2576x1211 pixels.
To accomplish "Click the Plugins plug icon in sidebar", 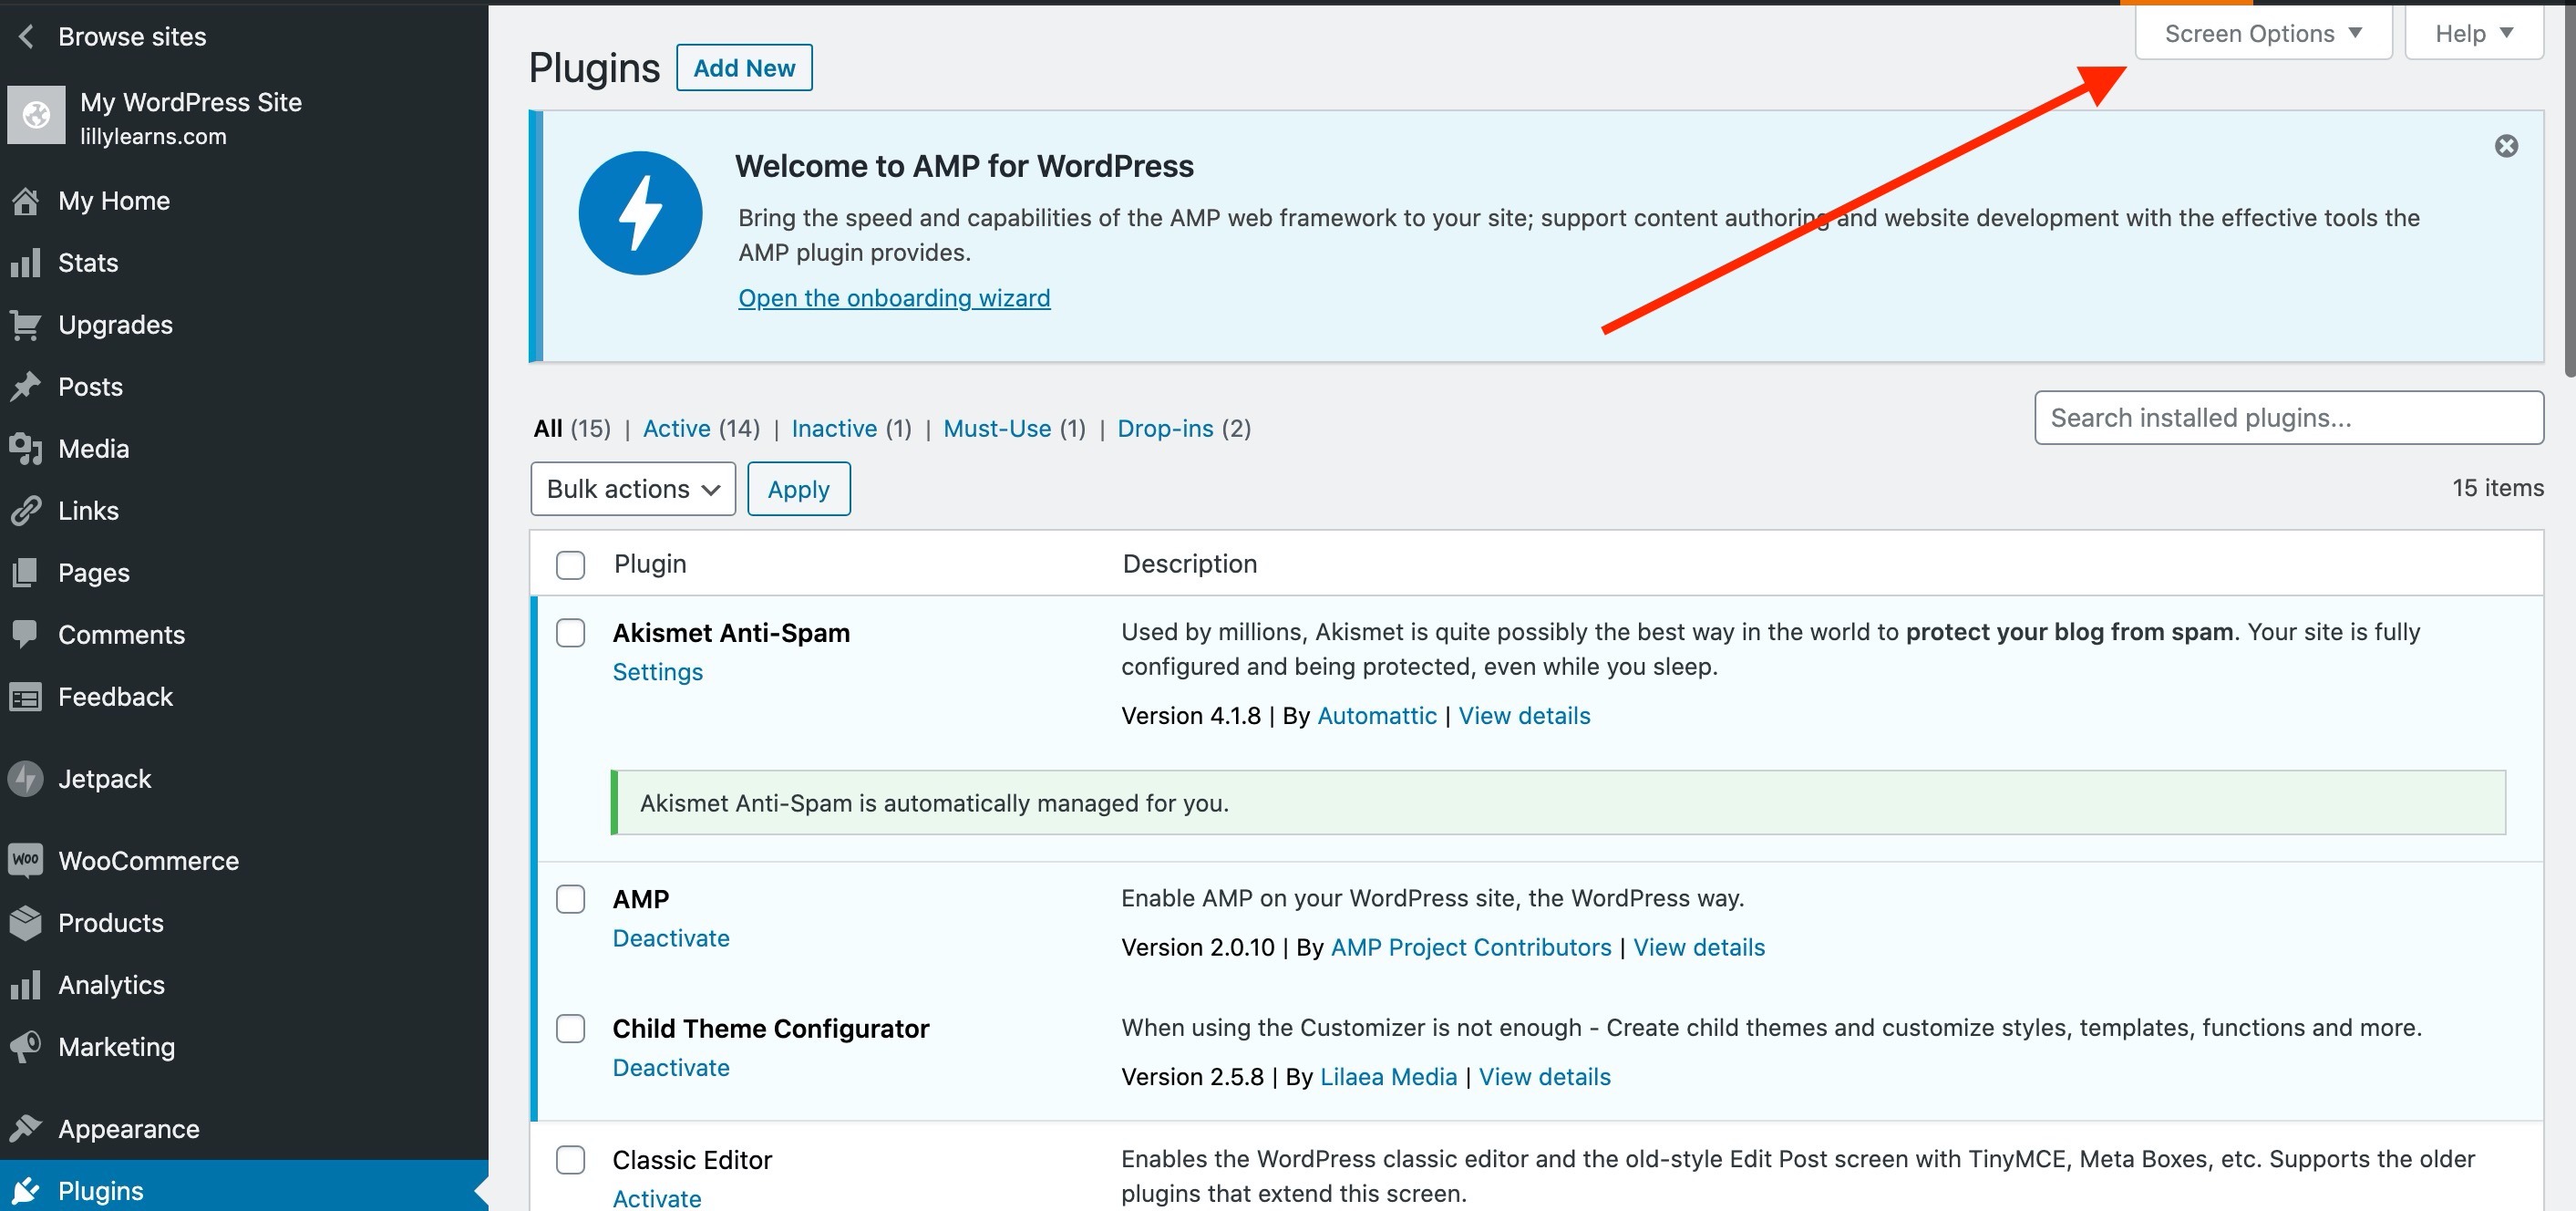I will tap(26, 1191).
